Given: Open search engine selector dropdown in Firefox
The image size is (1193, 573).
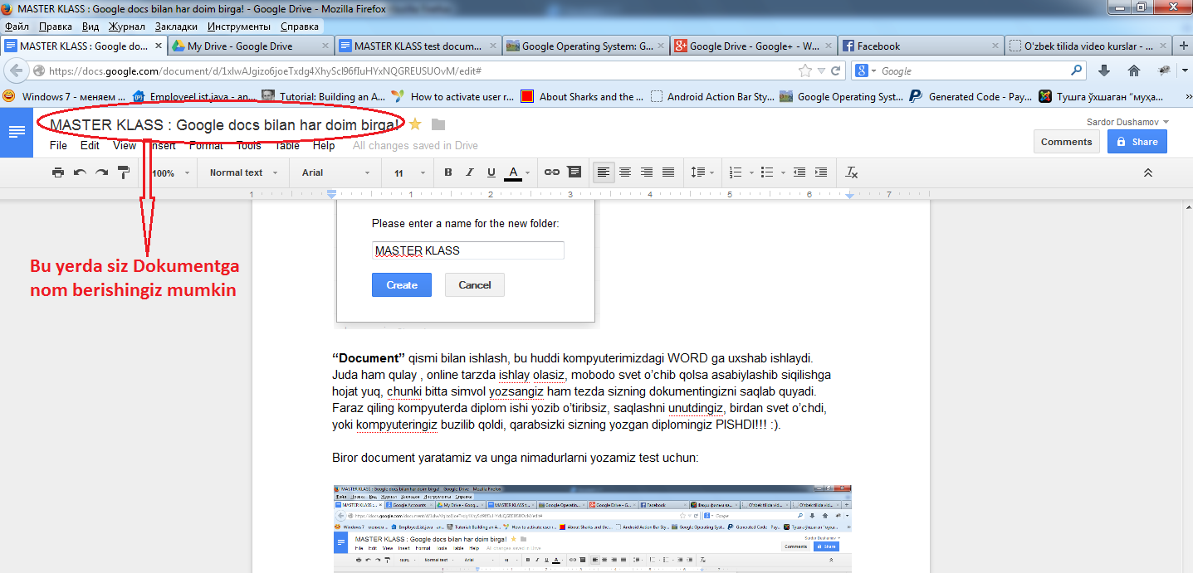Looking at the screenshot, I should [867, 70].
